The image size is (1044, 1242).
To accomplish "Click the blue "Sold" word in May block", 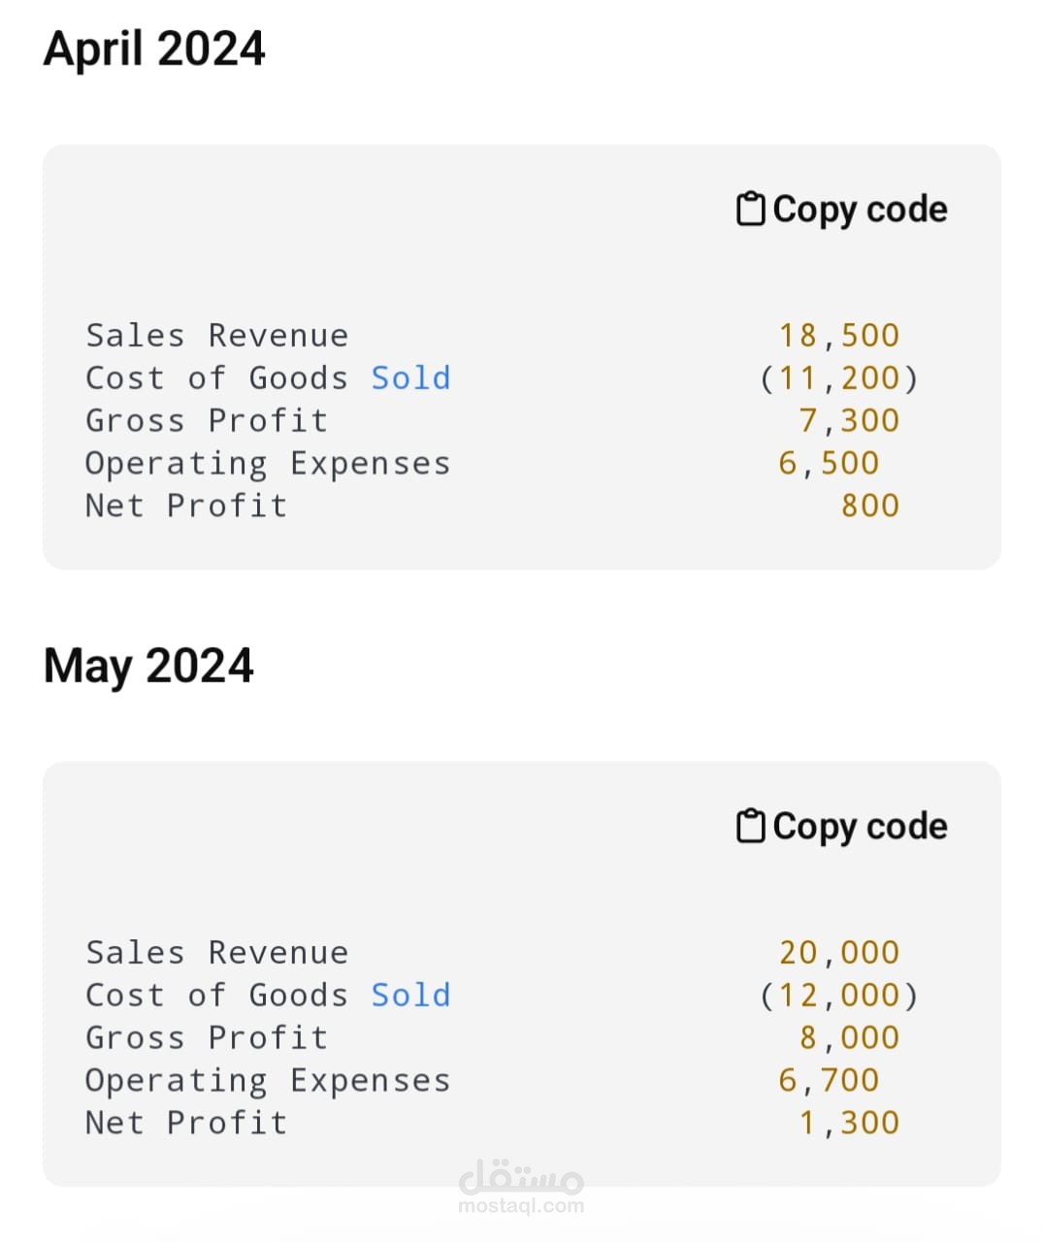I will (410, 995).
